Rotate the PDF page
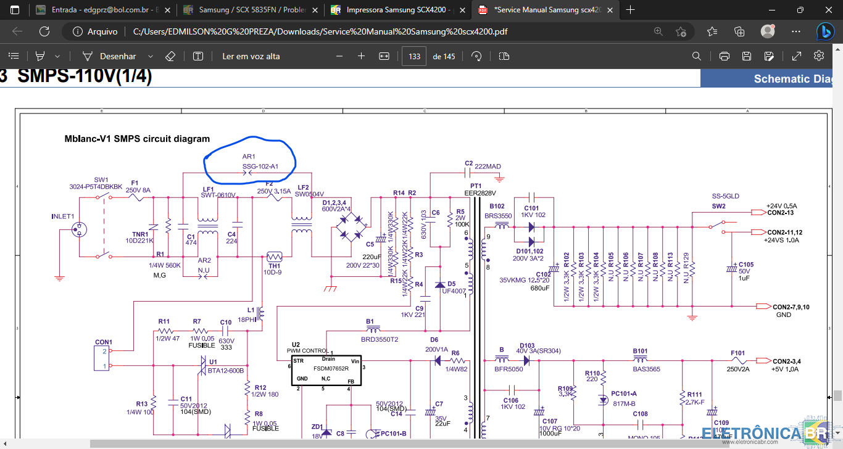 pyautogui.click(x=476, y=56)
